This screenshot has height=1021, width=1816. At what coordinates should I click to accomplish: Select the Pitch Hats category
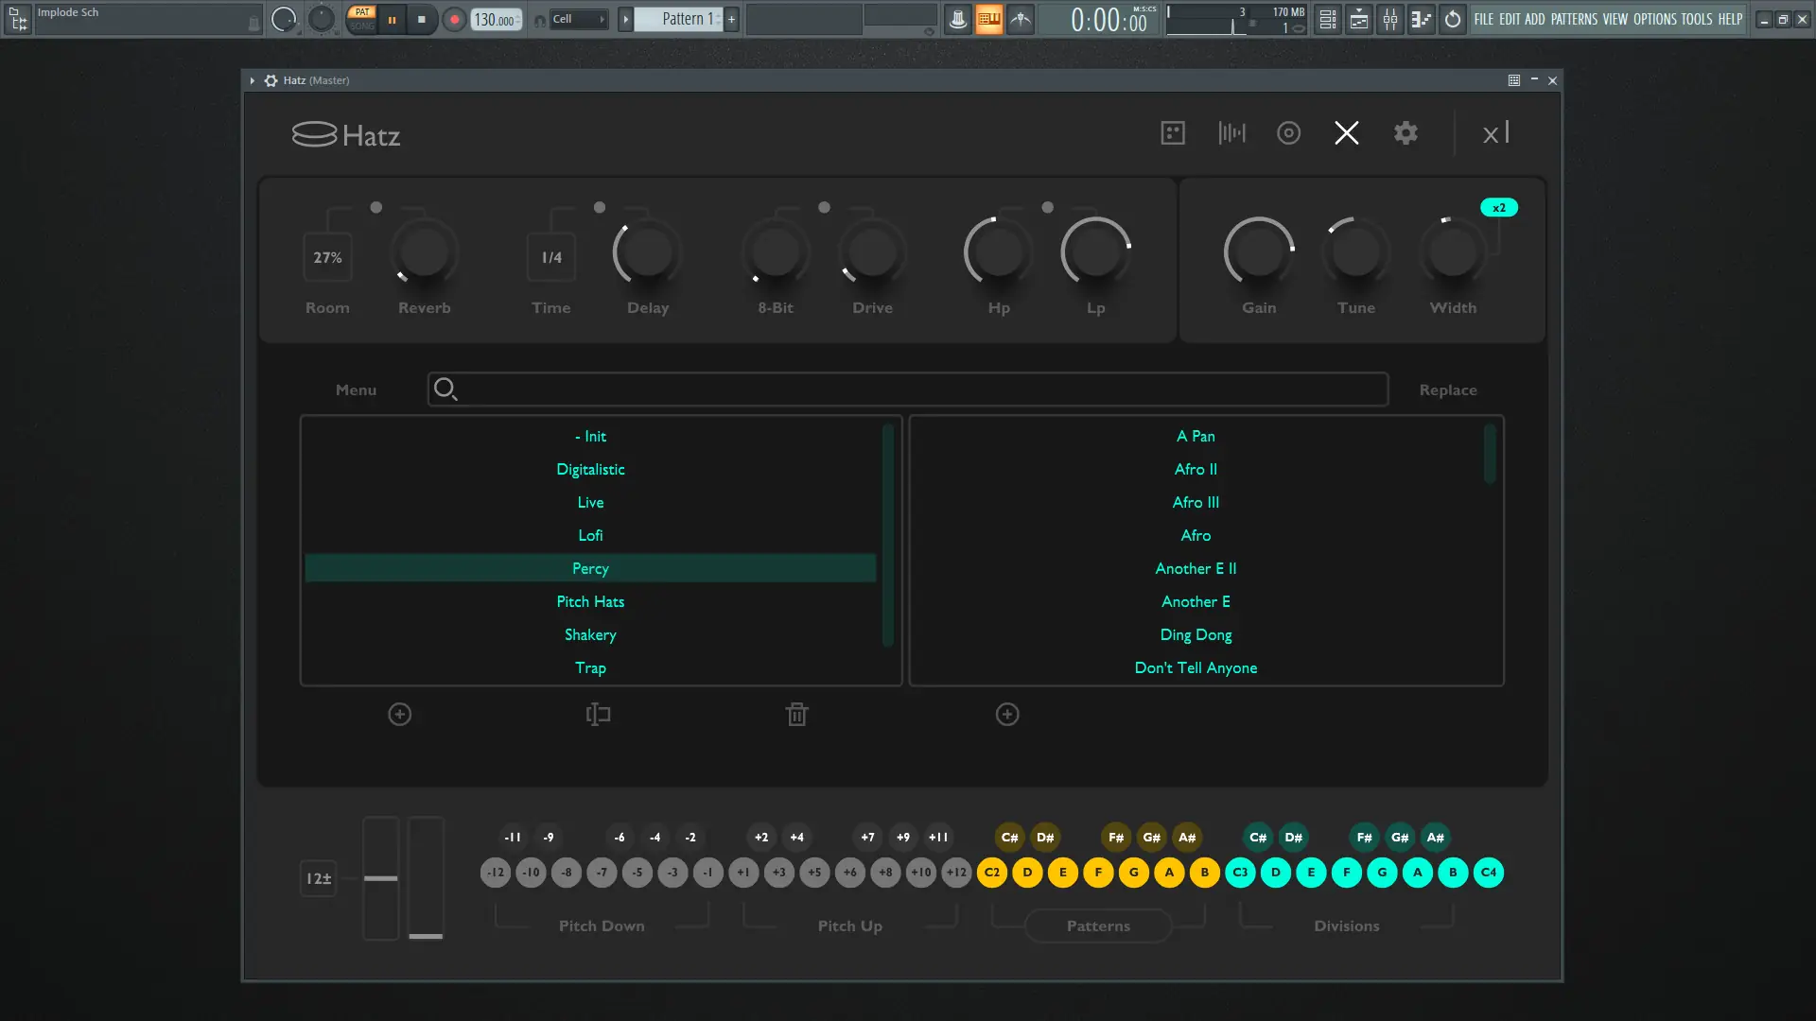point(590,602)
